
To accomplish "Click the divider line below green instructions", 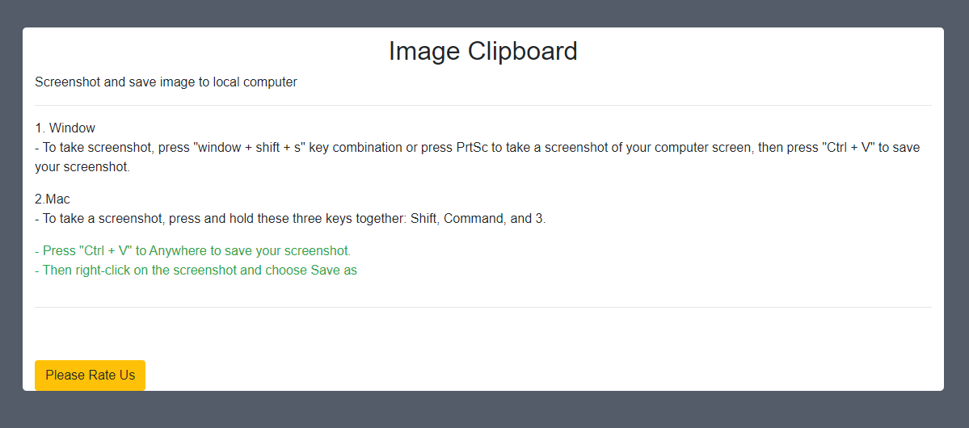I will pos(482,308).
